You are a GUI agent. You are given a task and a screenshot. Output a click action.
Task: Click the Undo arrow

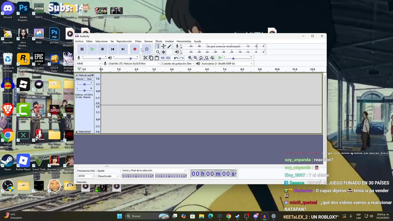176,58
